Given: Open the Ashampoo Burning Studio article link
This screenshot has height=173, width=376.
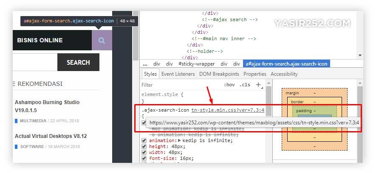Looking at the screenshot, I should coord(47,107).
